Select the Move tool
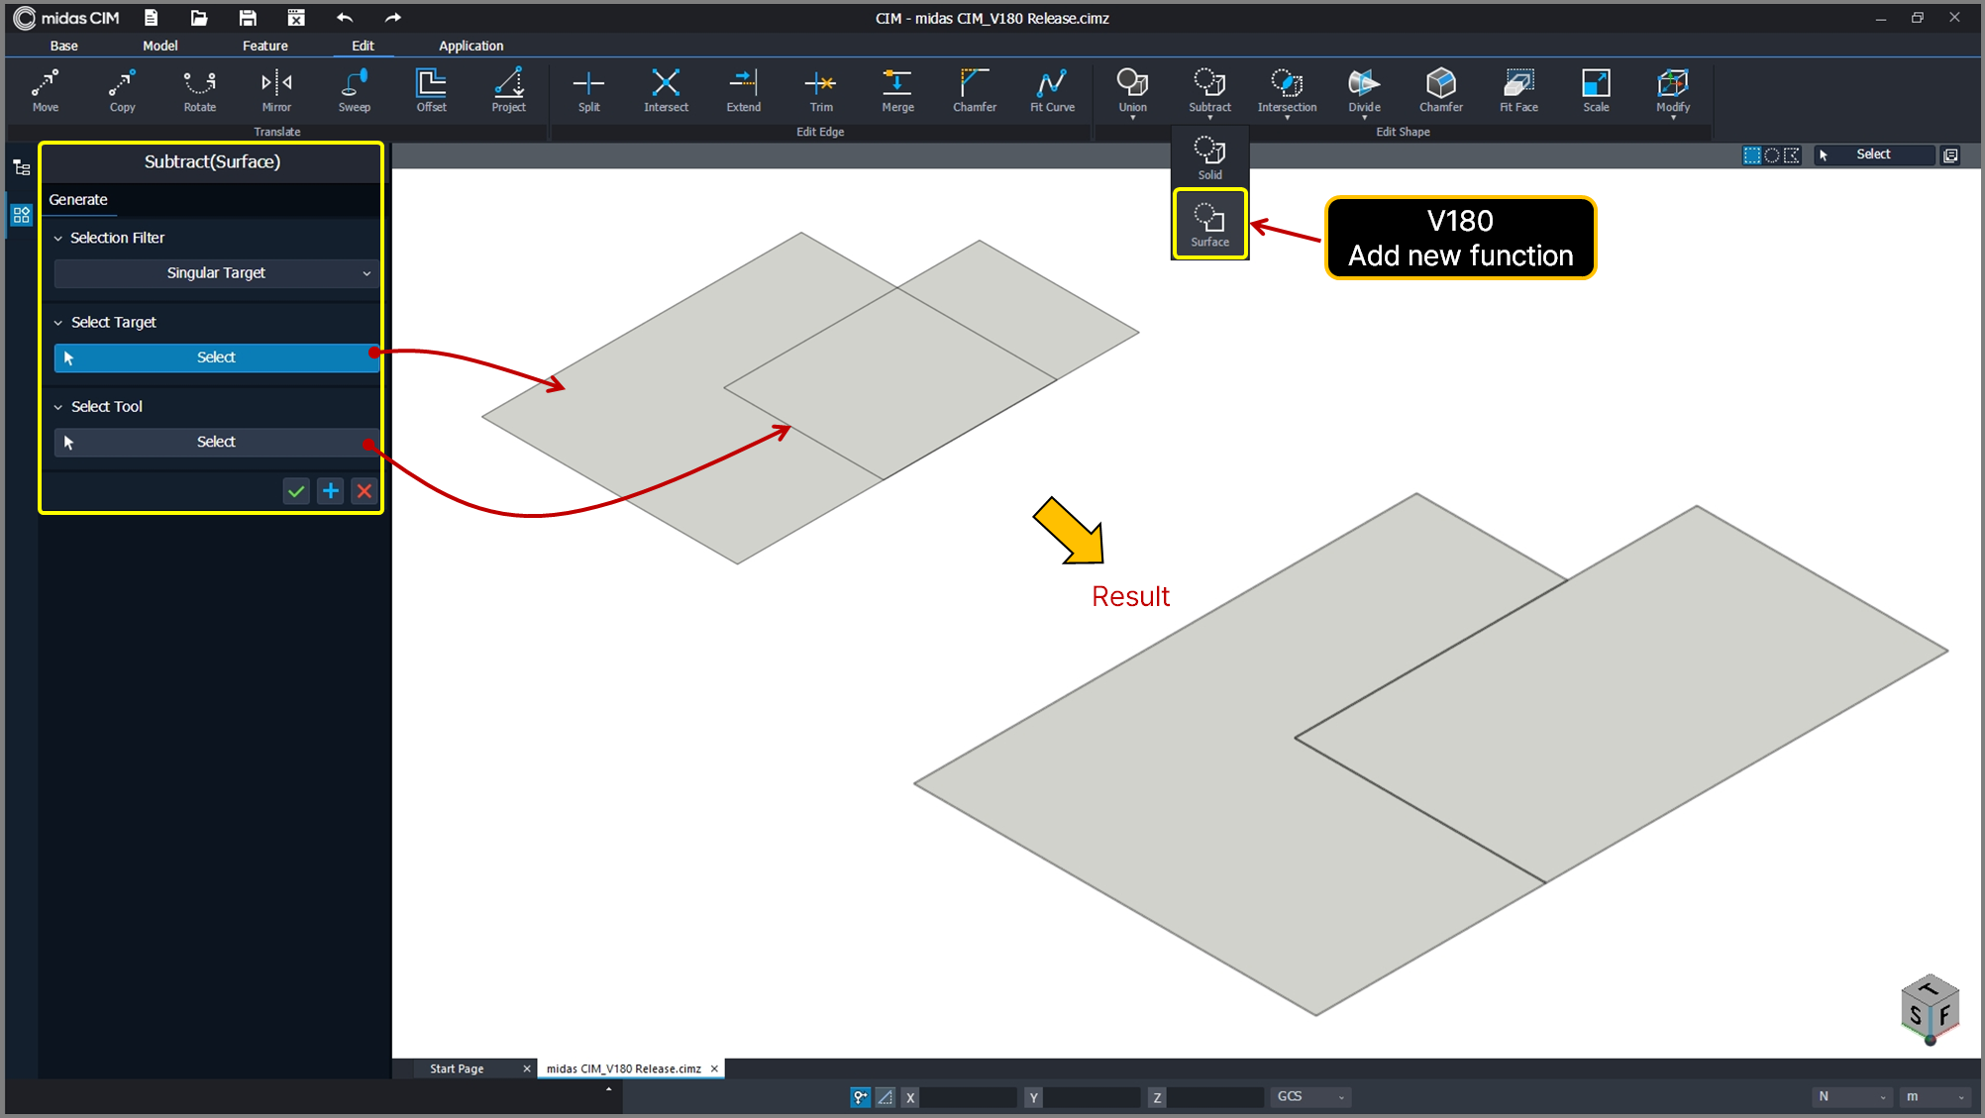This screenshot has width=1985, height=1118. pos(46,90)
